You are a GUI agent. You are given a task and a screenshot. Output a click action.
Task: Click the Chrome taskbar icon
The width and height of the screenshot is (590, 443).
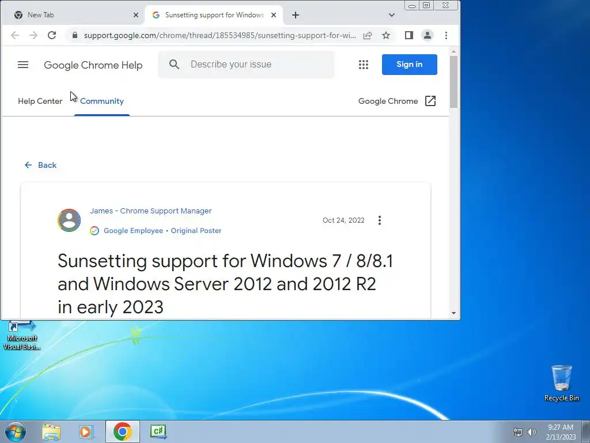pos(123,431)
